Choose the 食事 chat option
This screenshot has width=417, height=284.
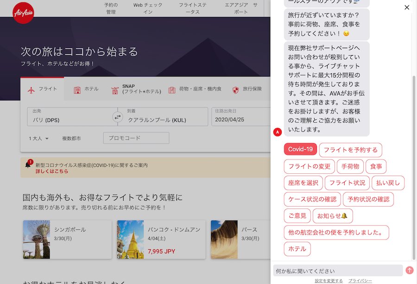376,166
